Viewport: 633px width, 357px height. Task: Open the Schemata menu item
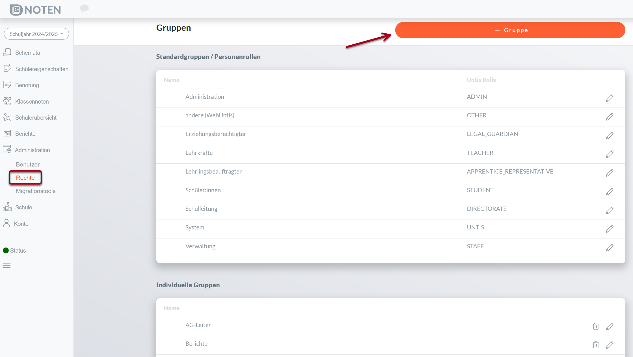pyautogui.click(x=27, y=53)
